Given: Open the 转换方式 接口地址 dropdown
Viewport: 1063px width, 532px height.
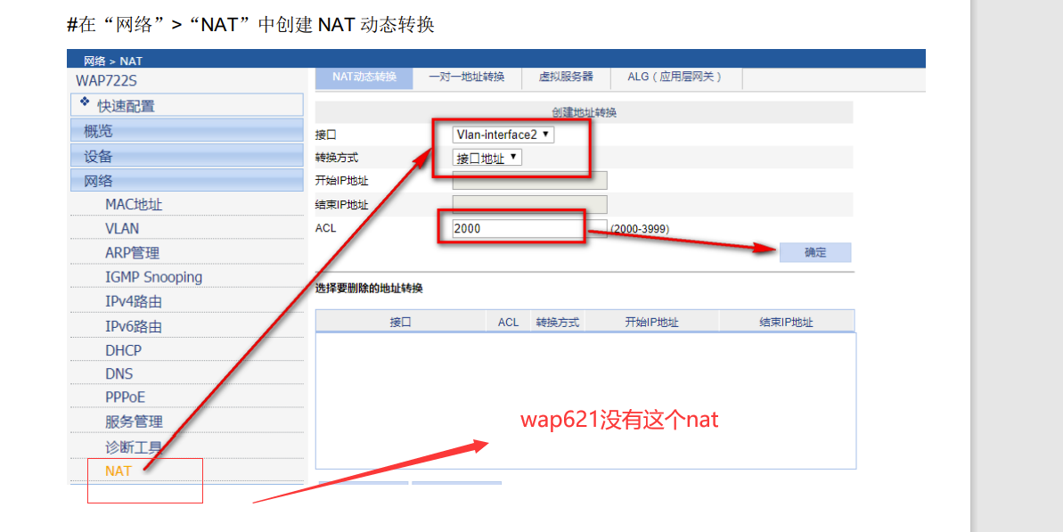Looking at the screenshot, I should click(487, 158).
